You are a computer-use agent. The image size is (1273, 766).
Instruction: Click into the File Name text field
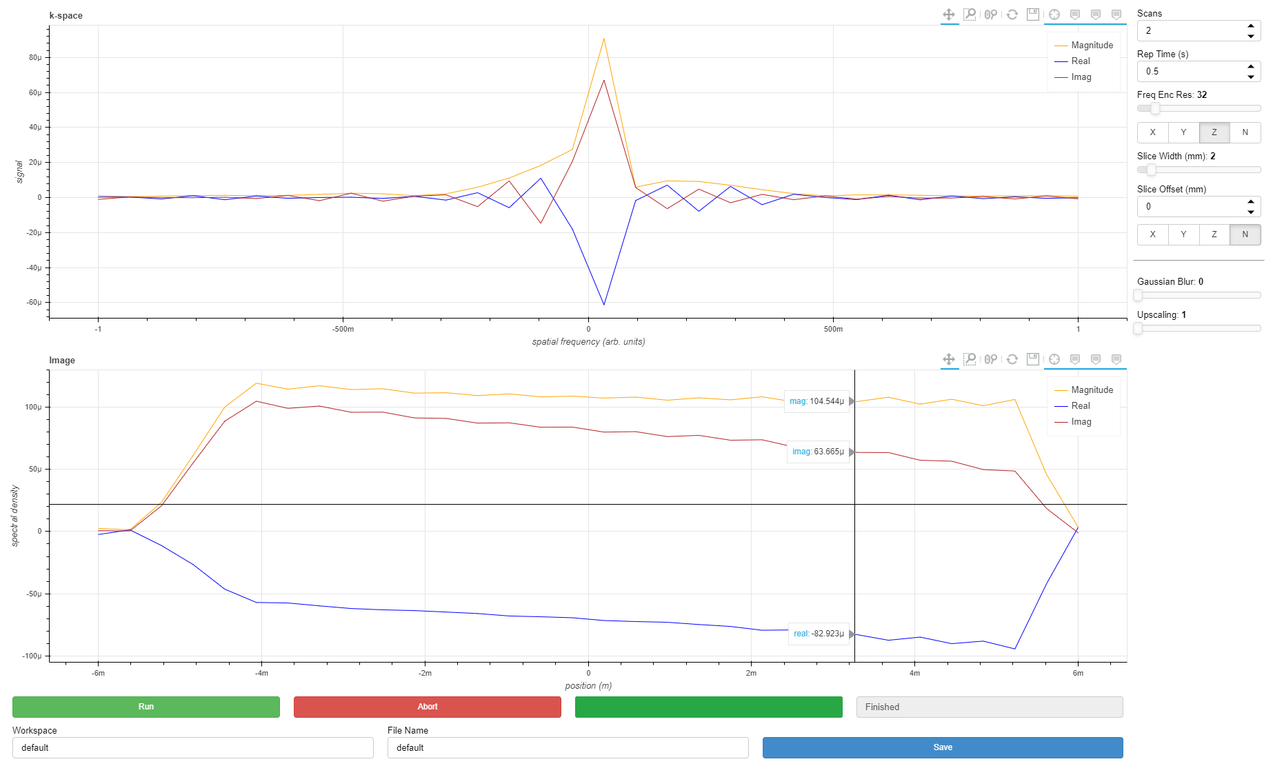[568, 747]
